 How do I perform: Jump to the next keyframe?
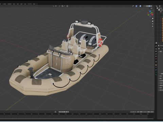click(66, 112)
